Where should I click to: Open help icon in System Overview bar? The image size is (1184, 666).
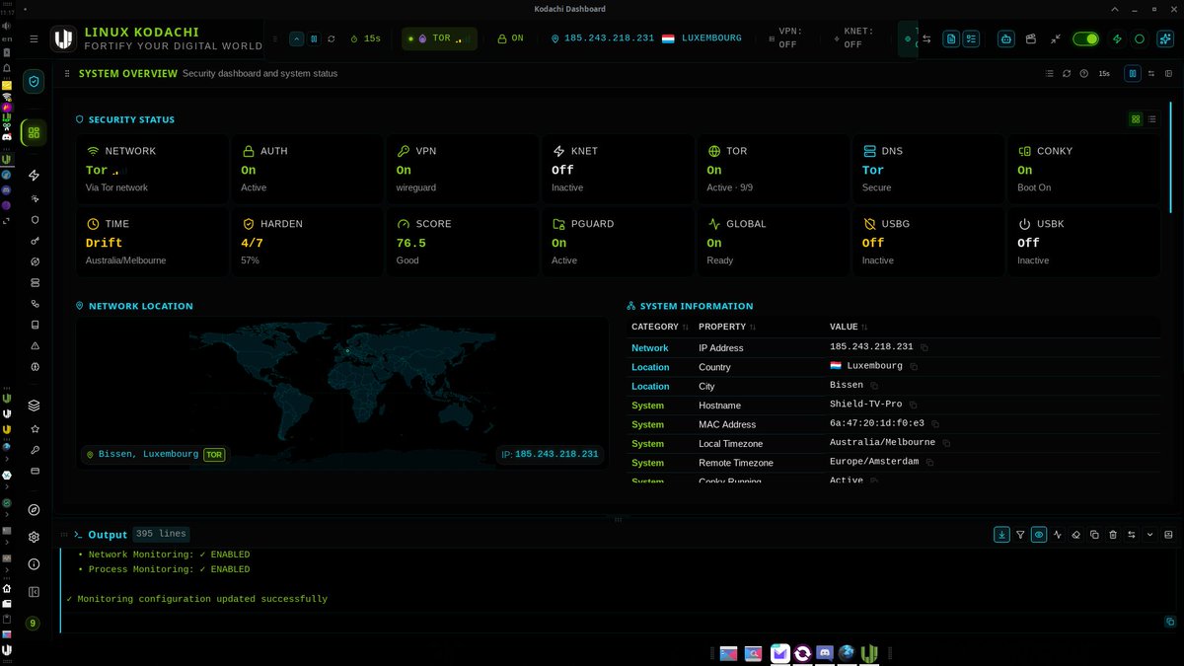tap(1083, 73)
